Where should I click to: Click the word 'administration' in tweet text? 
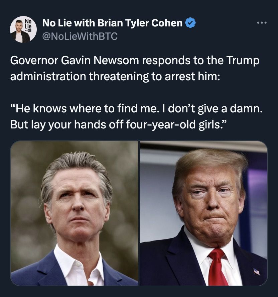pyautogui.click(x=48, y=77)
